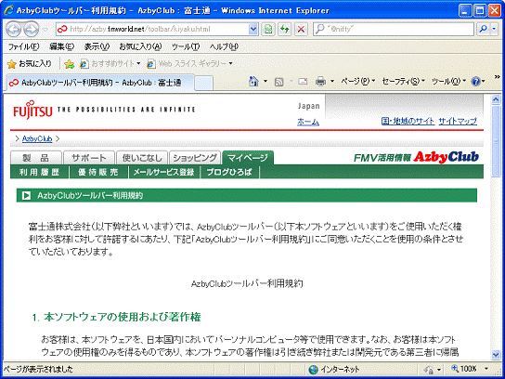
Task: Open the お気に入り favorites star button
Action: pyautogui.click(x=30, y=64)
